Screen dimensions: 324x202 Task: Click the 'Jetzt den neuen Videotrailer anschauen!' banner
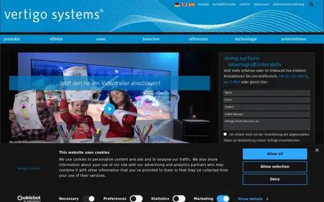point(110,83)
